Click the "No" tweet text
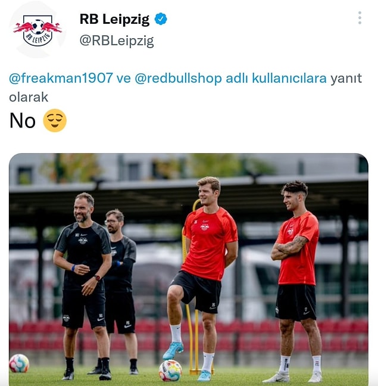378x386 pixels. pyautogui.click(x=23, y=120)
